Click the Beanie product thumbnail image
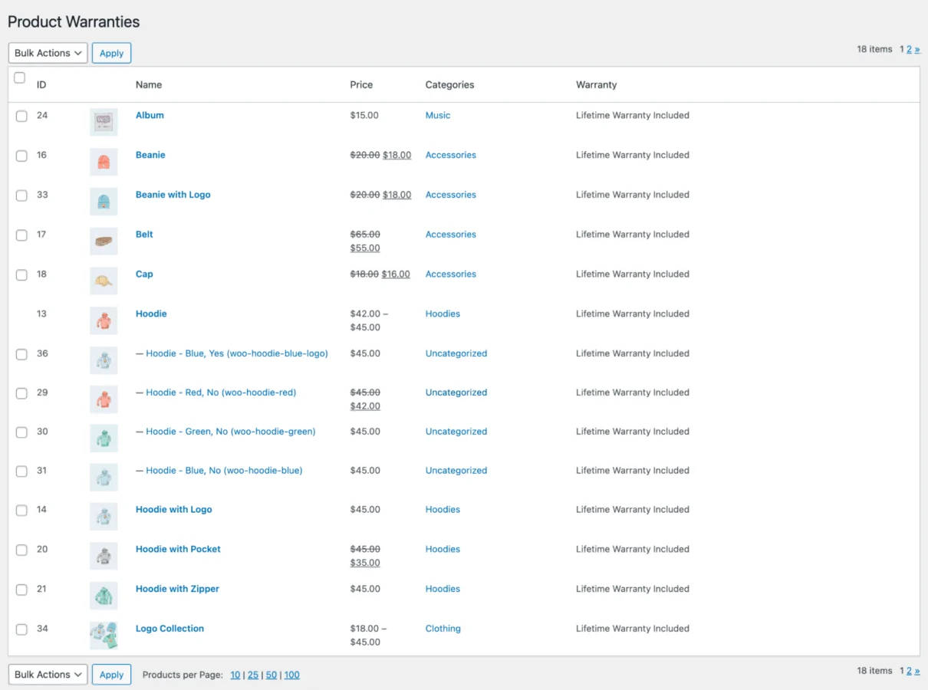Image resolution: width=928 pixels, height=690 pixels. click(104, 162)
